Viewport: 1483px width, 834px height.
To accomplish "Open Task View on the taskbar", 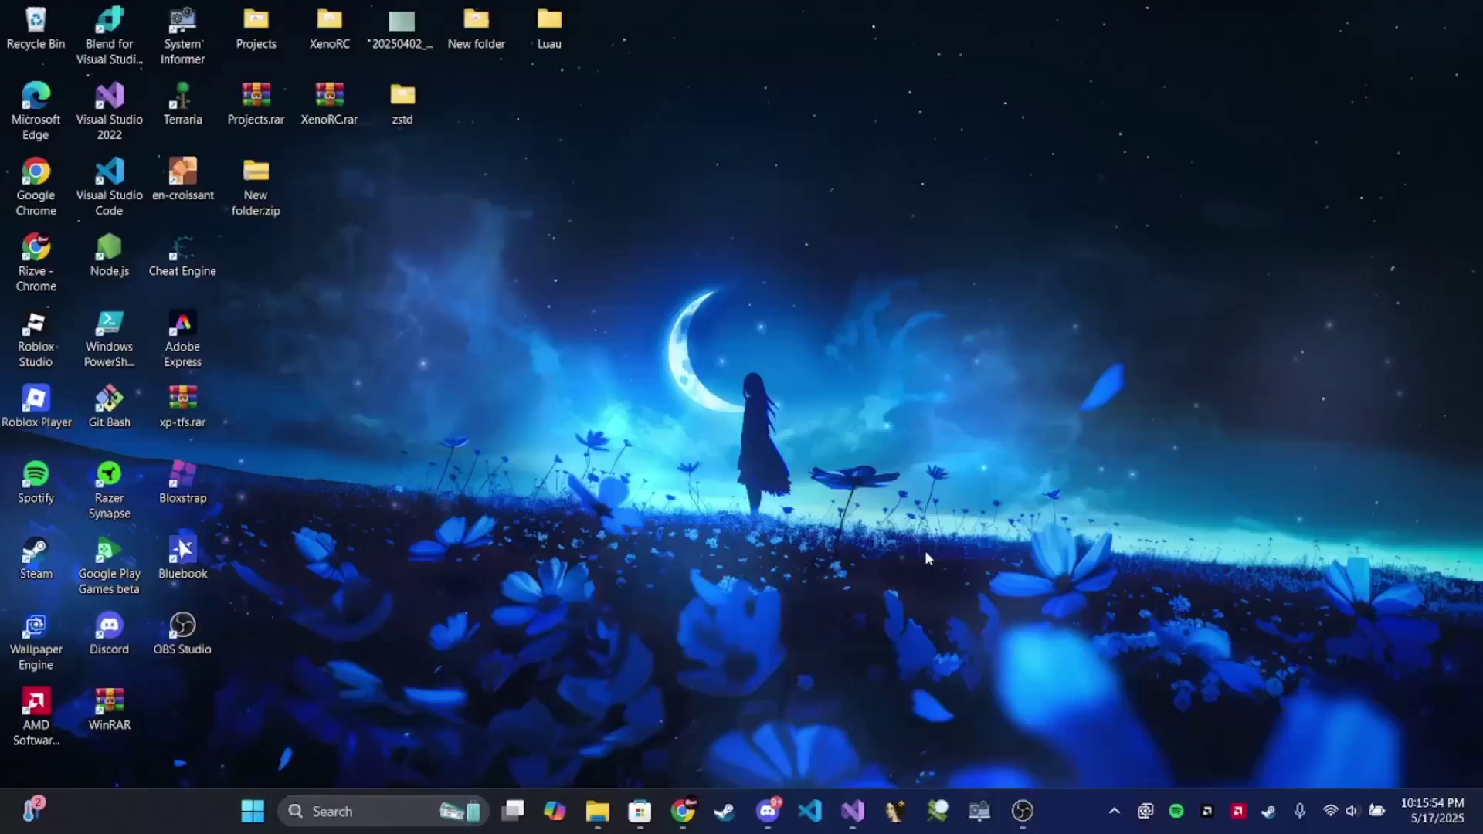I will [x=512, y=811].
